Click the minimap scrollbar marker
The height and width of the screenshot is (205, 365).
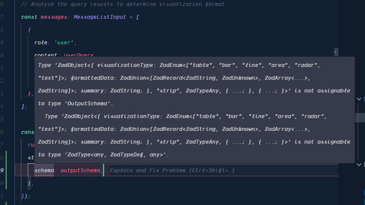(x=336, y=52)
